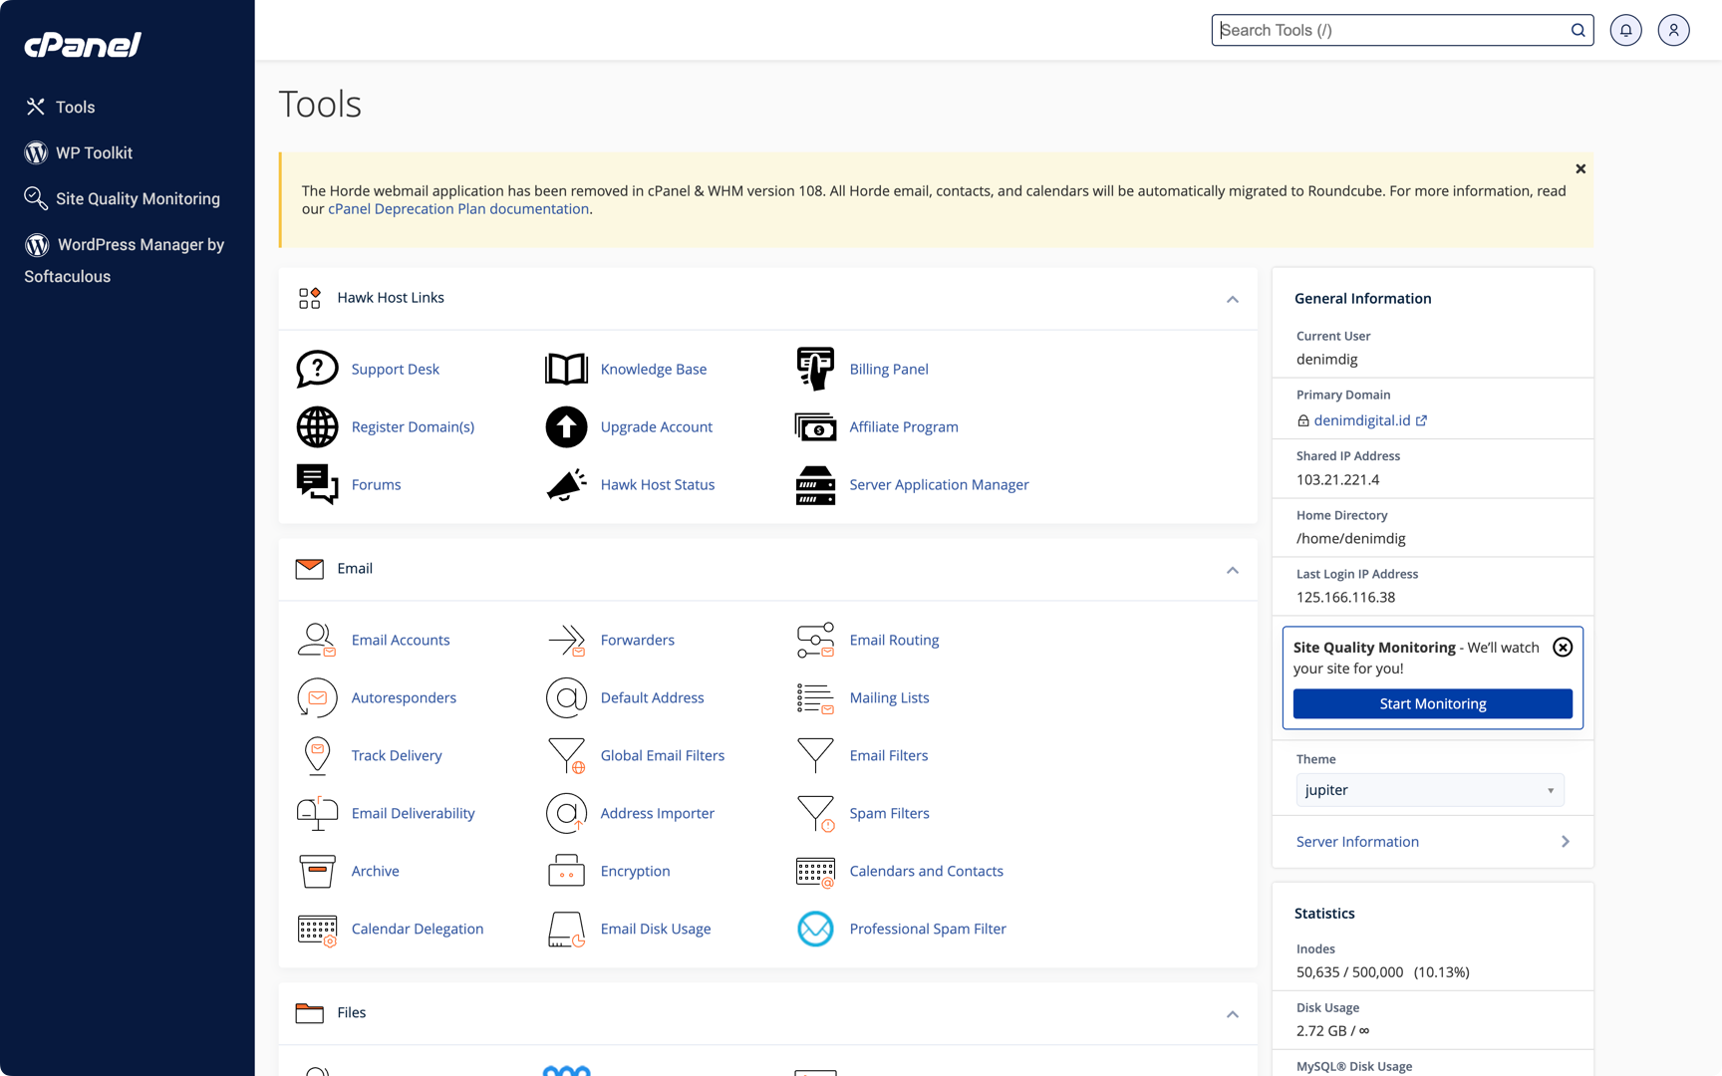
Task: Collapse the Hawk Host Links section
Action: (1232, 299)
